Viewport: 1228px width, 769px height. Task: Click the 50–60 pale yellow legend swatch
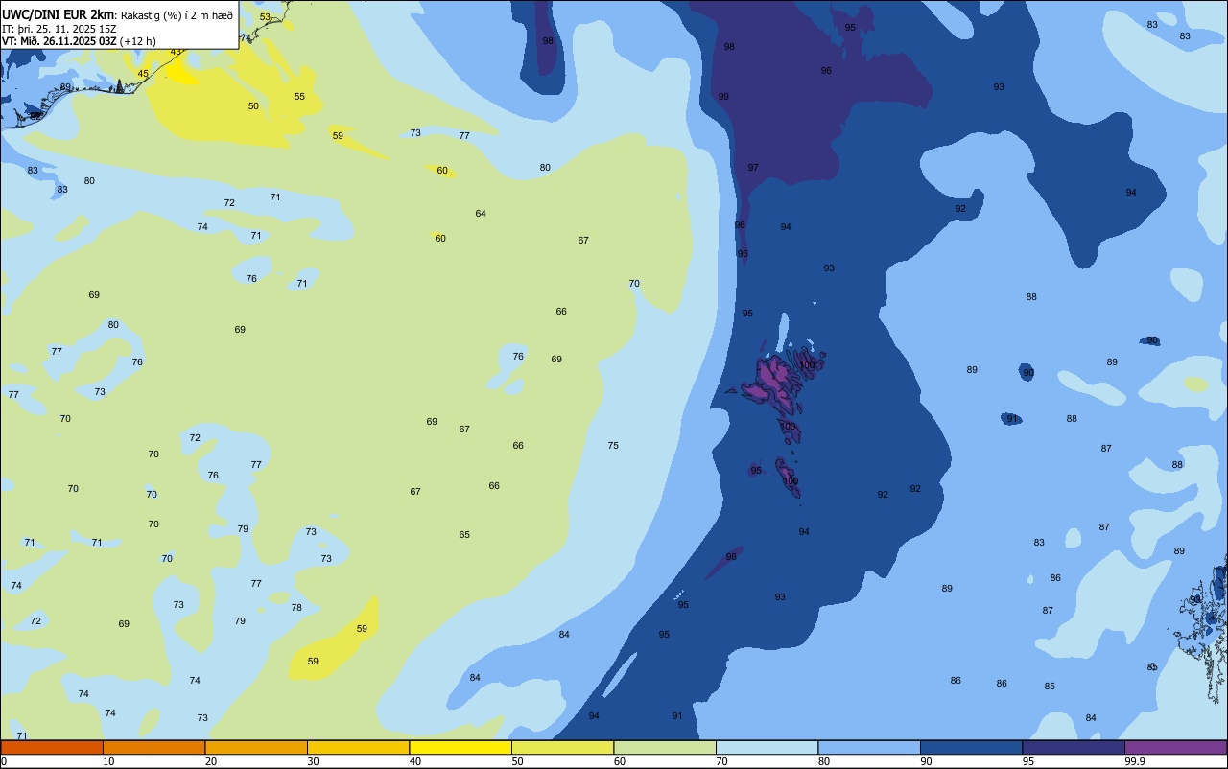562,747
